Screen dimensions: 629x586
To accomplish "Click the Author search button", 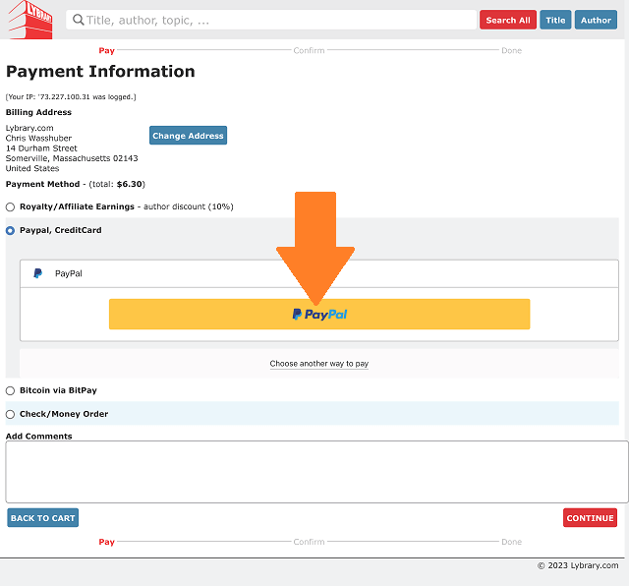I will [x=596, y=20].
